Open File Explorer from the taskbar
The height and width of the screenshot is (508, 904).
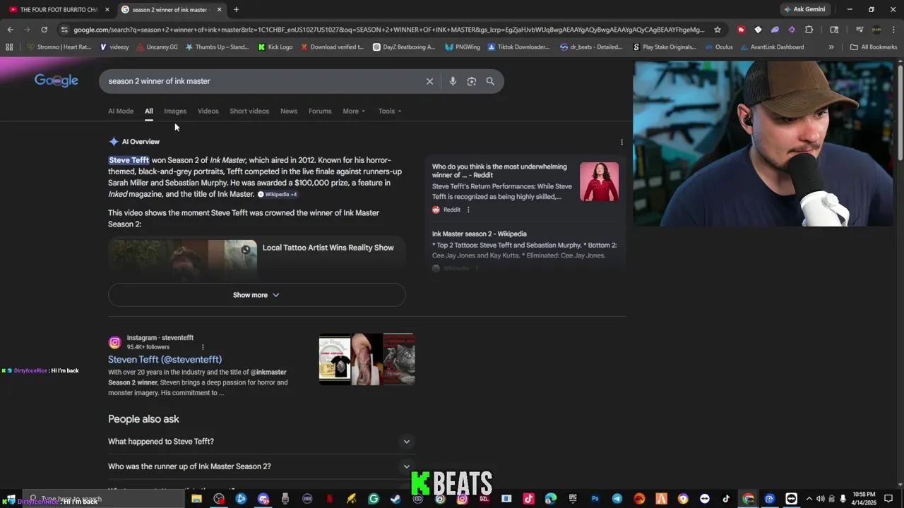(196, 499)
